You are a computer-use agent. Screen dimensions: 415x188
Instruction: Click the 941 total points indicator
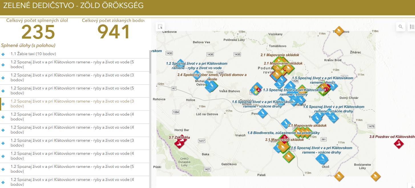click(114, 32)
